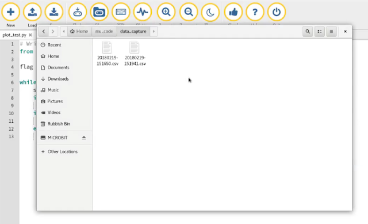The height and width of the screenshot is (224, 368).
Task: Open Pictures folder in sidebar
Action: pos(64,101)
